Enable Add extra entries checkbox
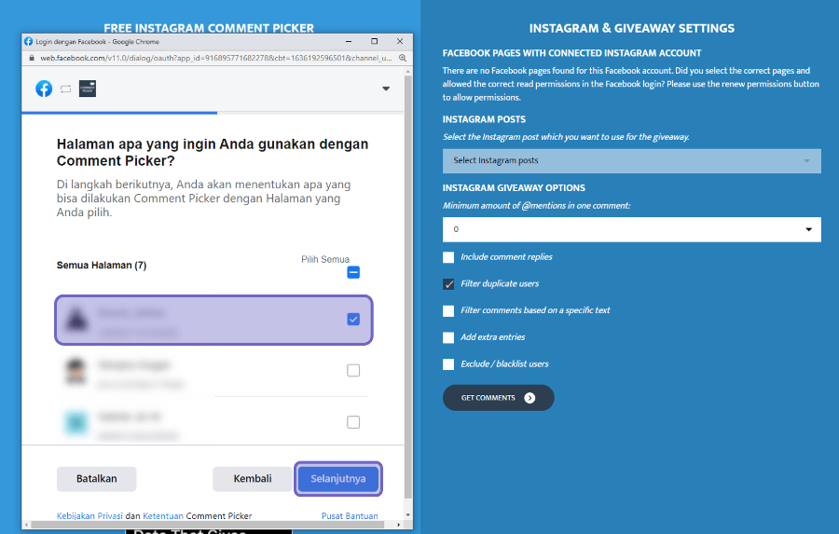This screenshot has width=839, height=534. [x=448, y=337]
